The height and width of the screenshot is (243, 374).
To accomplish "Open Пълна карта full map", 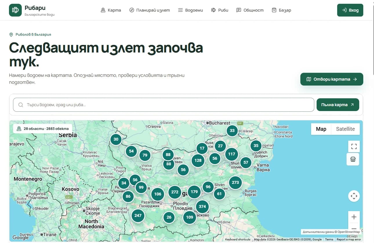I will pyautogui.click(x=338, y=105).
